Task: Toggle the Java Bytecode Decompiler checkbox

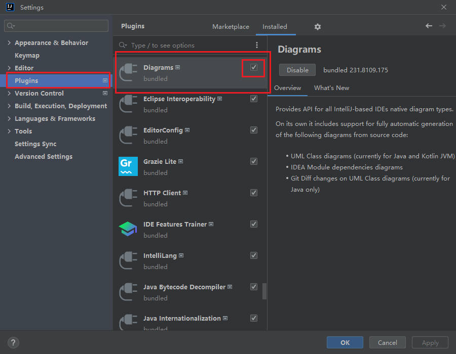Action: (254, 287)
